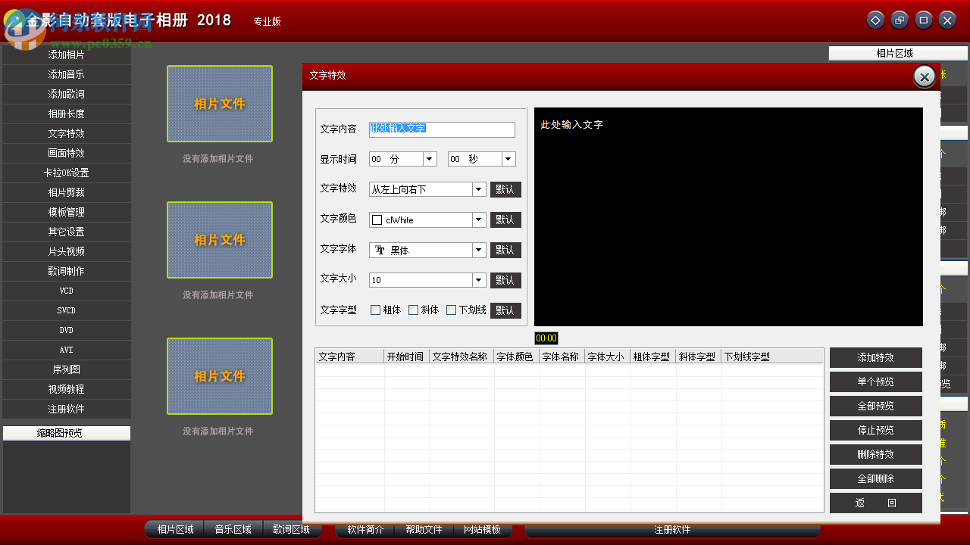Viewport: 970px width, 545px height.
Task: Open the 秒 seconds dropdown
Action: pos(508,159)
